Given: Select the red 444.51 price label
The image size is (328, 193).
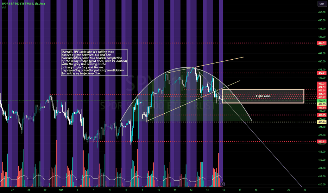Looking at the screenshot, I should tap(322, 43).
